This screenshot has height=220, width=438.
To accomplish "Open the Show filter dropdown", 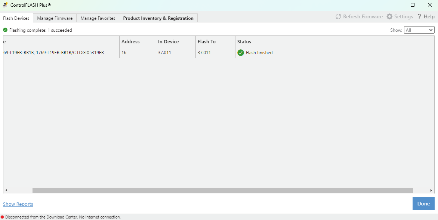I will pyautogui.click(x=419, y=30).
